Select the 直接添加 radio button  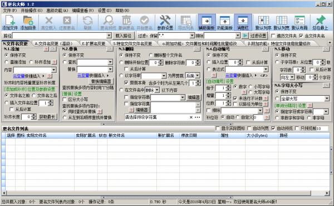(7, 62)
